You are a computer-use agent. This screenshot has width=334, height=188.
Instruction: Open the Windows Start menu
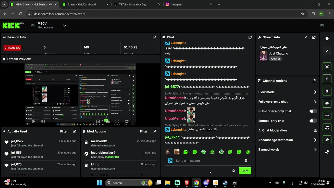coord(99,183)
